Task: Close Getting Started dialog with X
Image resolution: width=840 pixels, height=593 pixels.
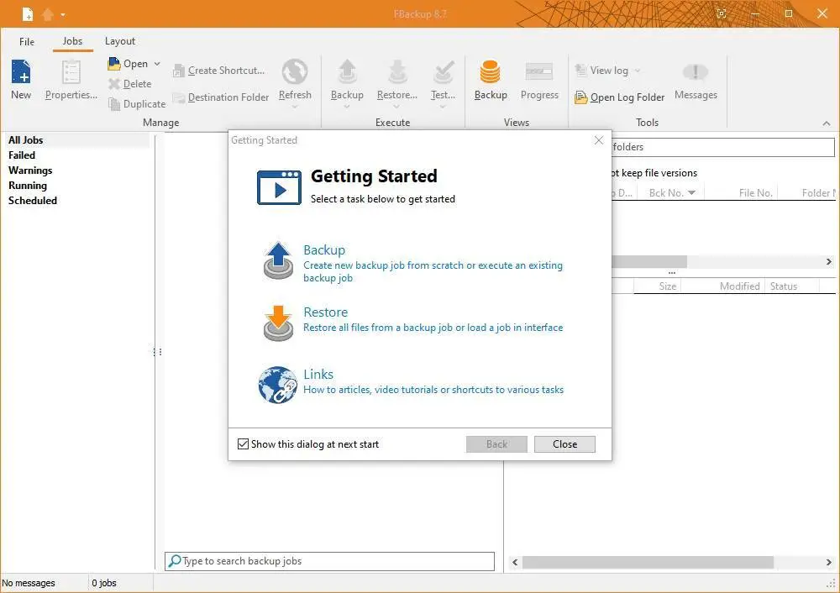Action: pos(599,140)
